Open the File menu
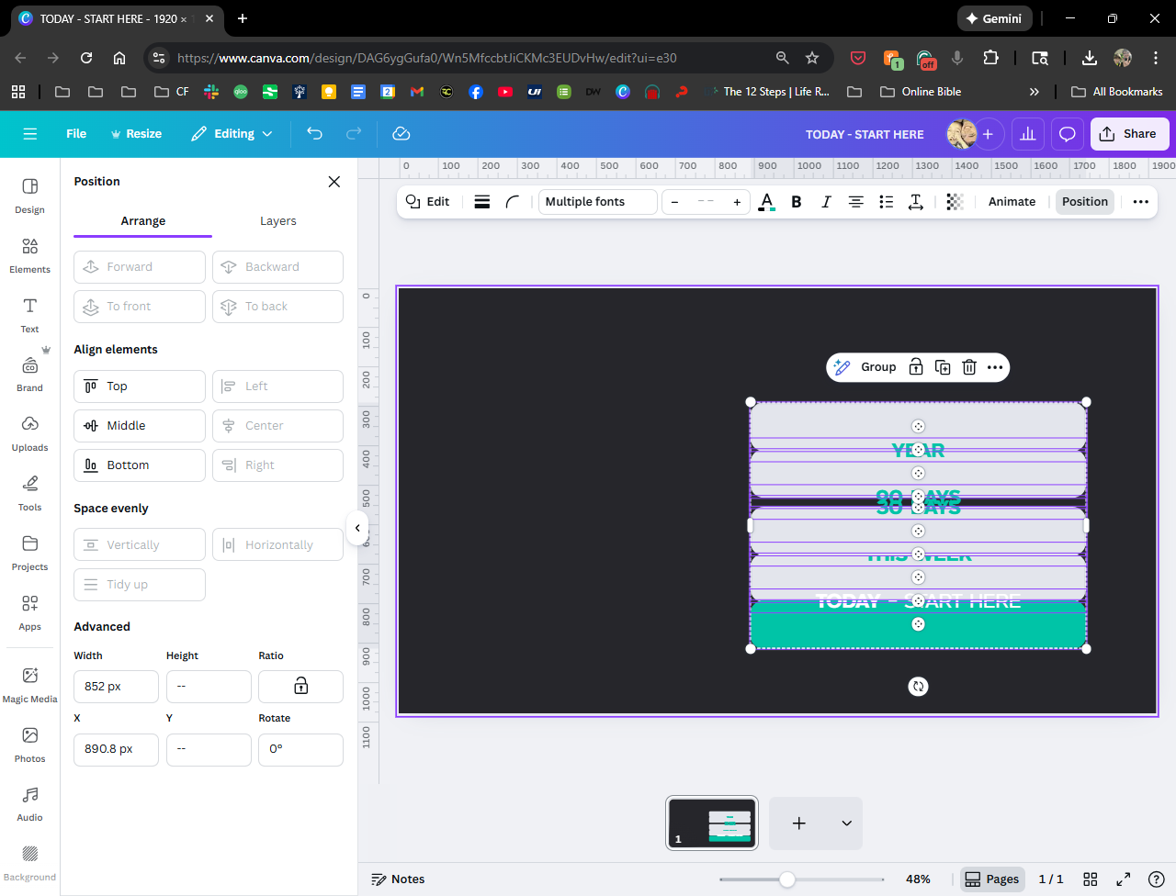The height and width of the screenshot is (896, 1176). pyautogui.click(x=76, y=134)
